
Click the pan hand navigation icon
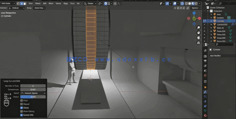[x=199, y=33]
